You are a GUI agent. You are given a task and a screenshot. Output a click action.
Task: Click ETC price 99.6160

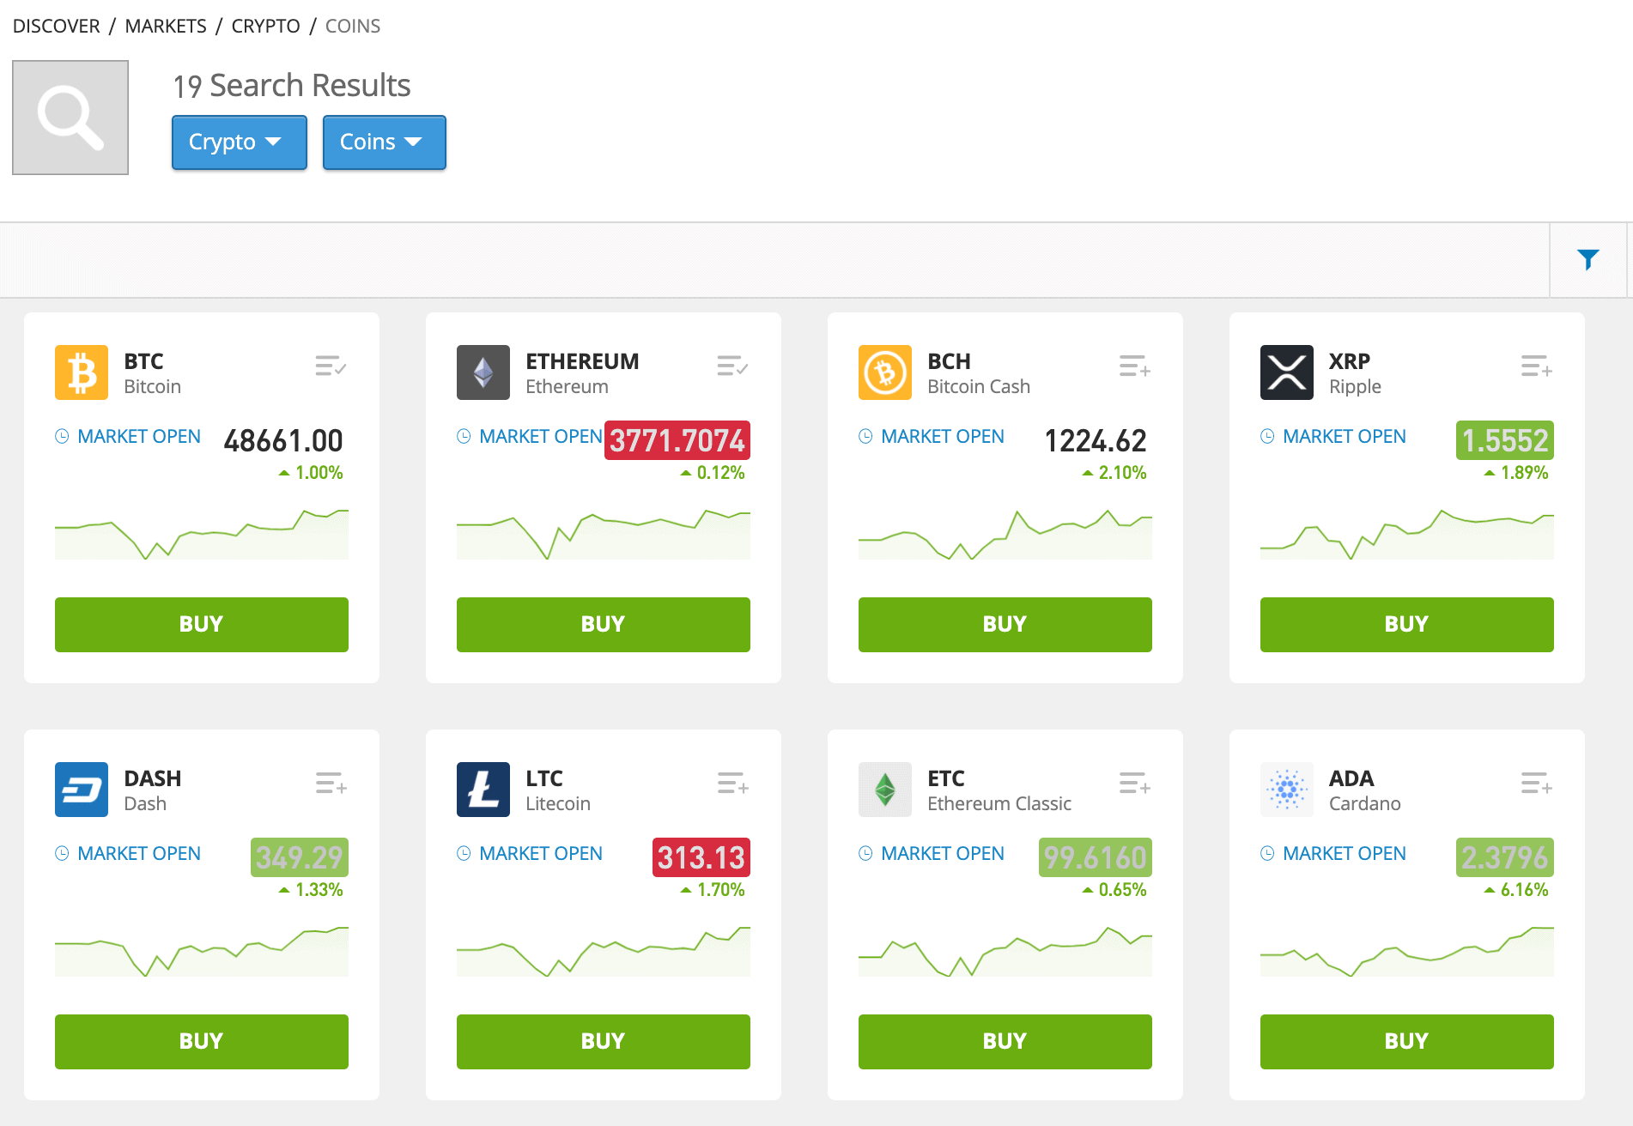click(1096, 857)
